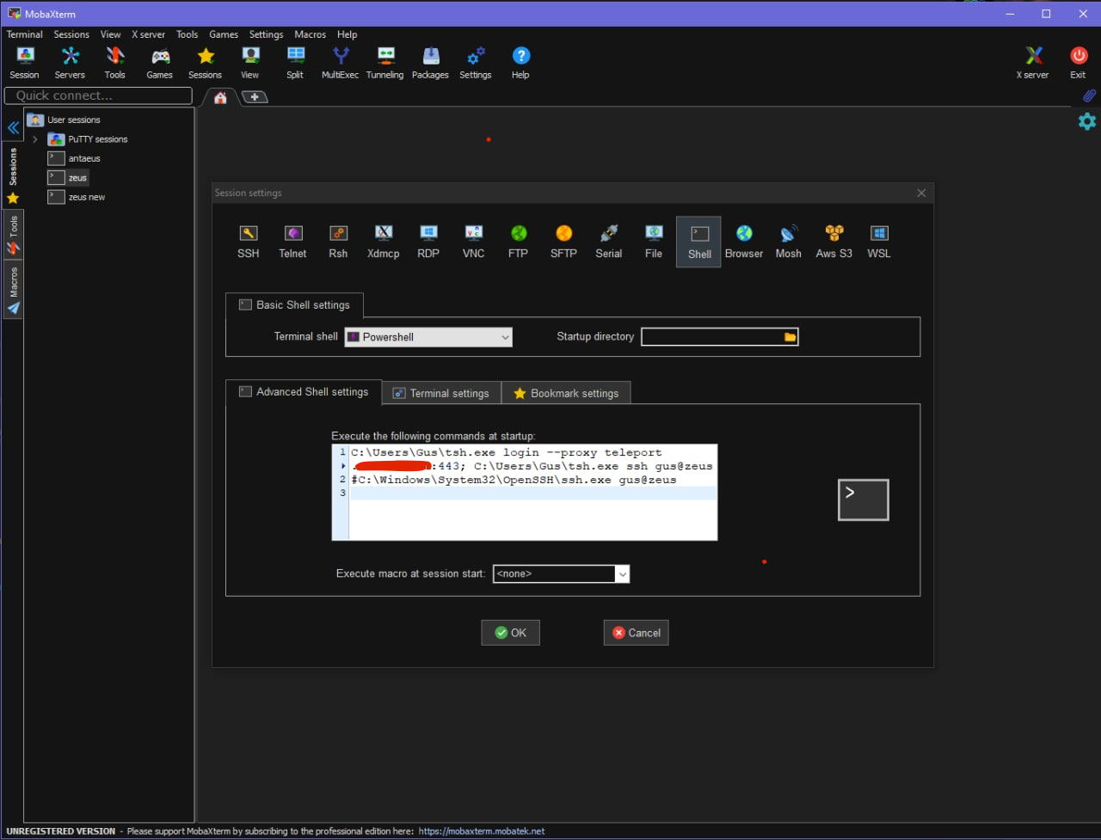The width and height of the screenshot is (1101, 840).
Task: Choose the RDP session type
Action: [x=428, y=239]
